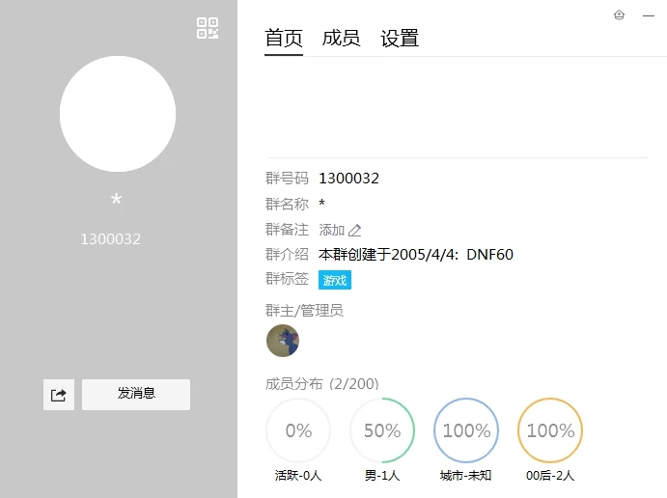Select group number 1300032 in details

(348, 179)
